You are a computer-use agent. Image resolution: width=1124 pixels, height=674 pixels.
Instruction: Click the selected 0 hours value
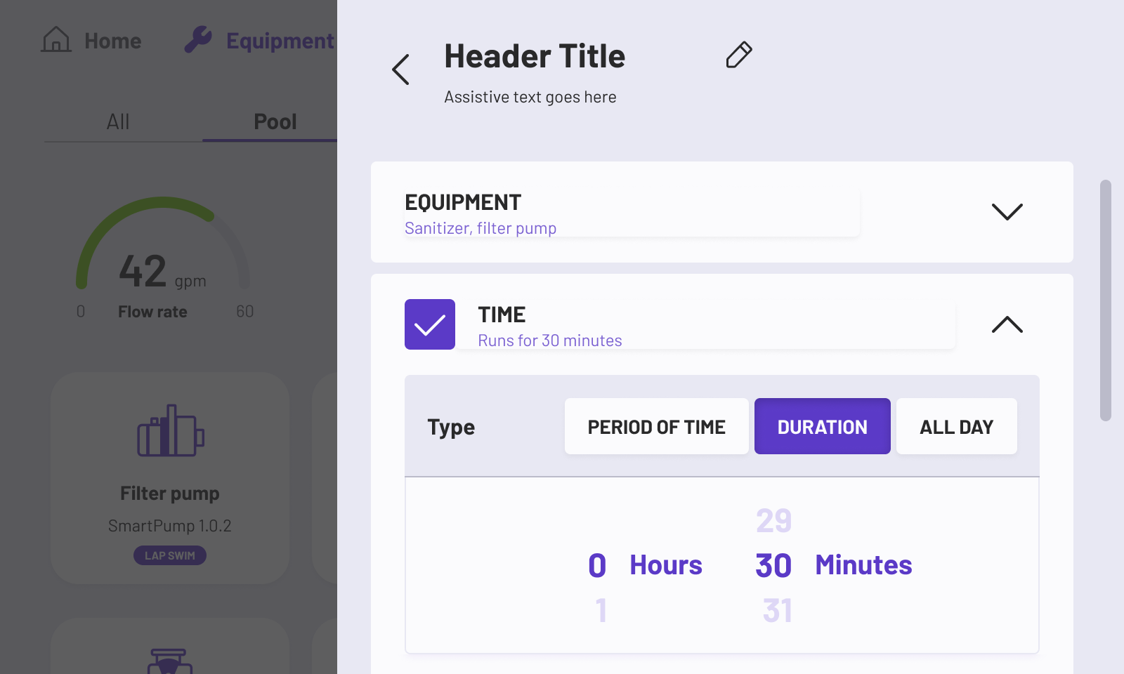(x=597, y=565)
